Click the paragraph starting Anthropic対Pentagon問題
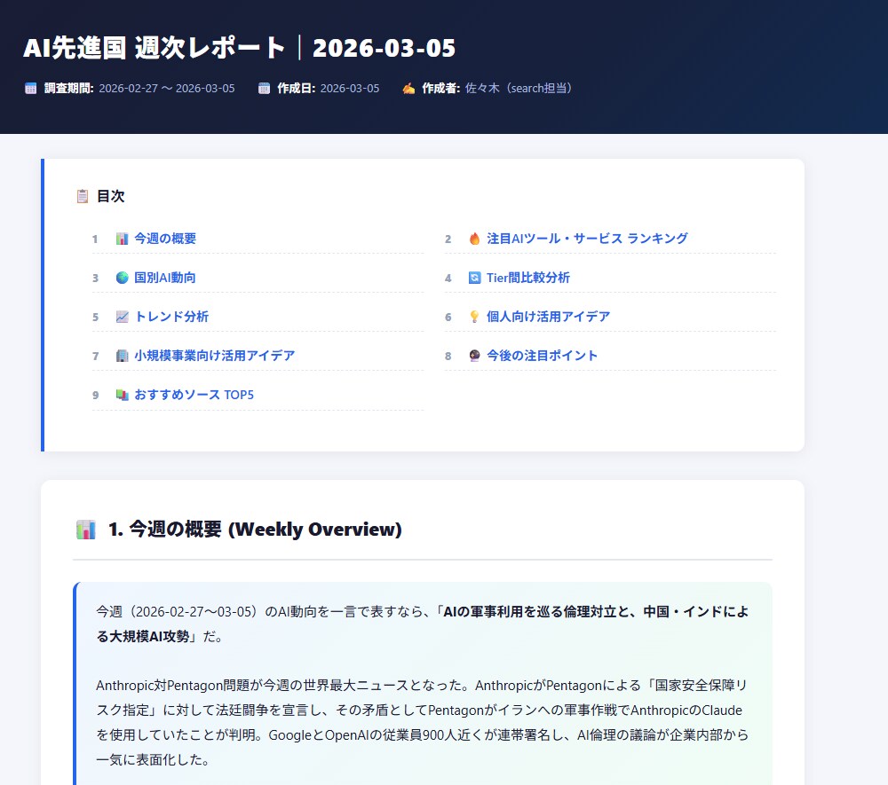Image resolution: width=888 pixels, height=785 pixels. [x=422, y=722]
